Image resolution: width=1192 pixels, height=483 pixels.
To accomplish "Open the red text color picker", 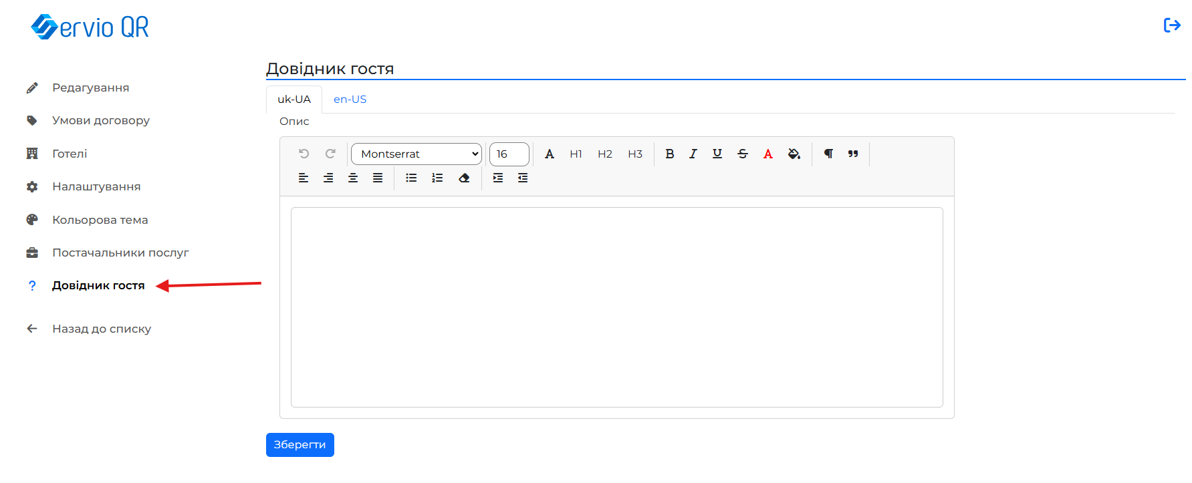I will pos(768,154).
